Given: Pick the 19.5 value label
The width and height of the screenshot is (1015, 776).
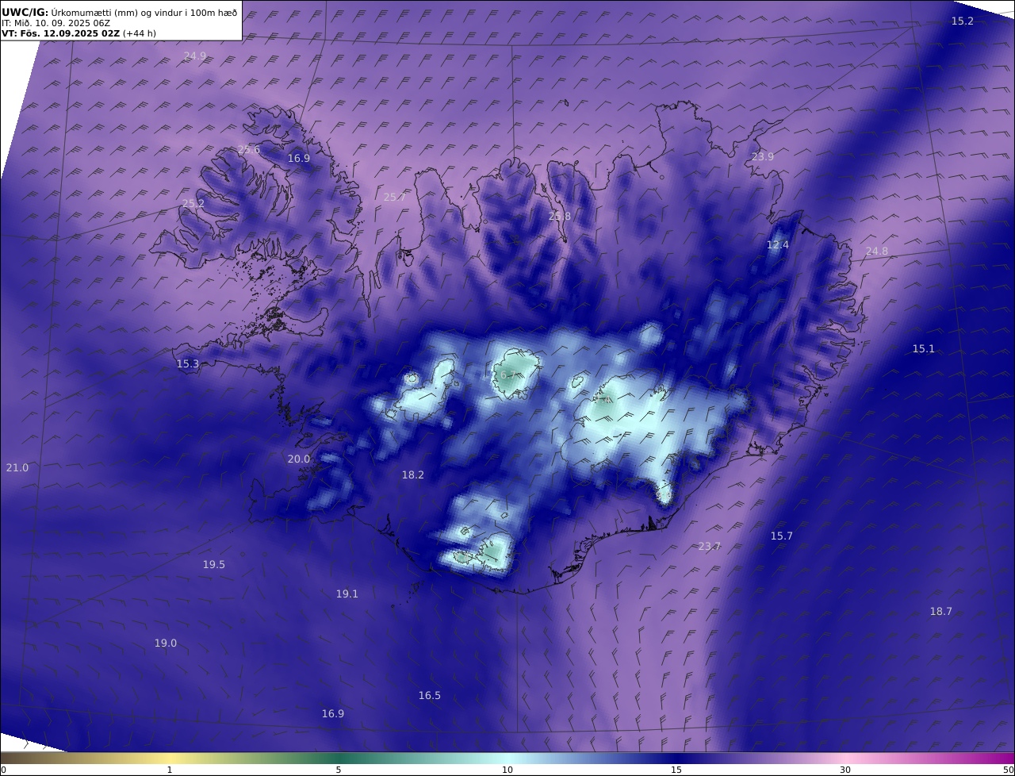Looking at the screenshot, I should (213, 565).
